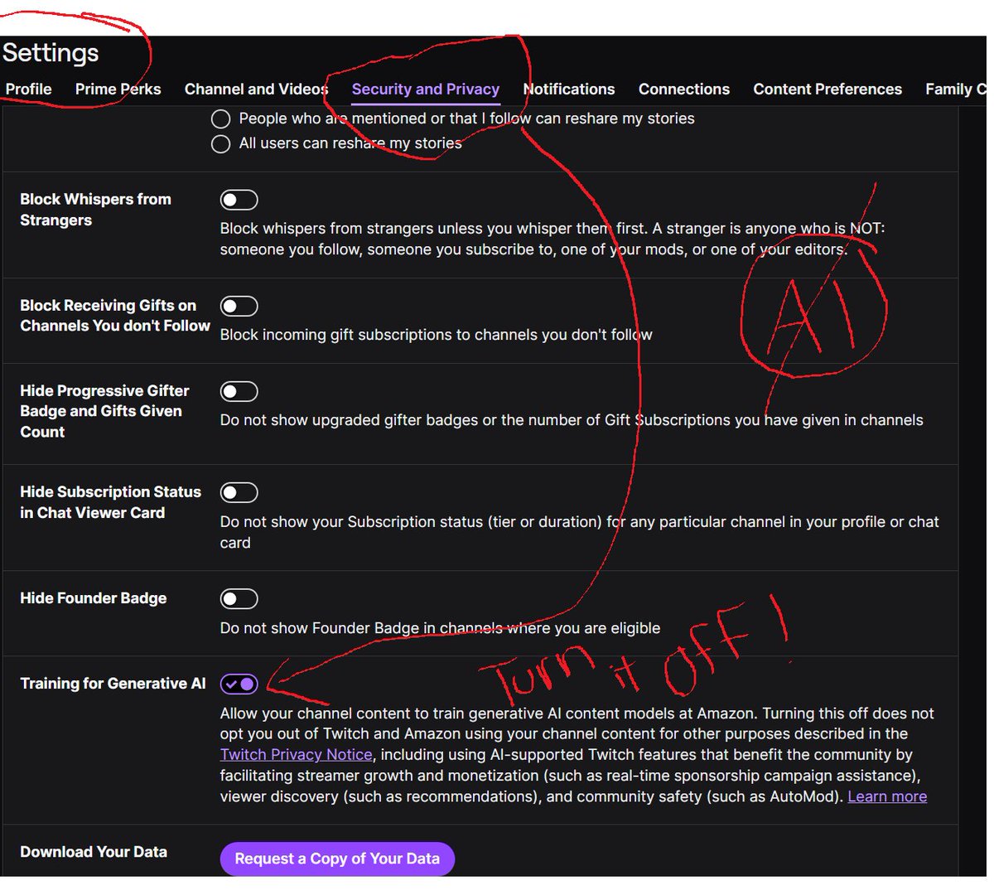Open the Content Preferences tab
Viewport: 994px width, 890px height.
point(828,89)
